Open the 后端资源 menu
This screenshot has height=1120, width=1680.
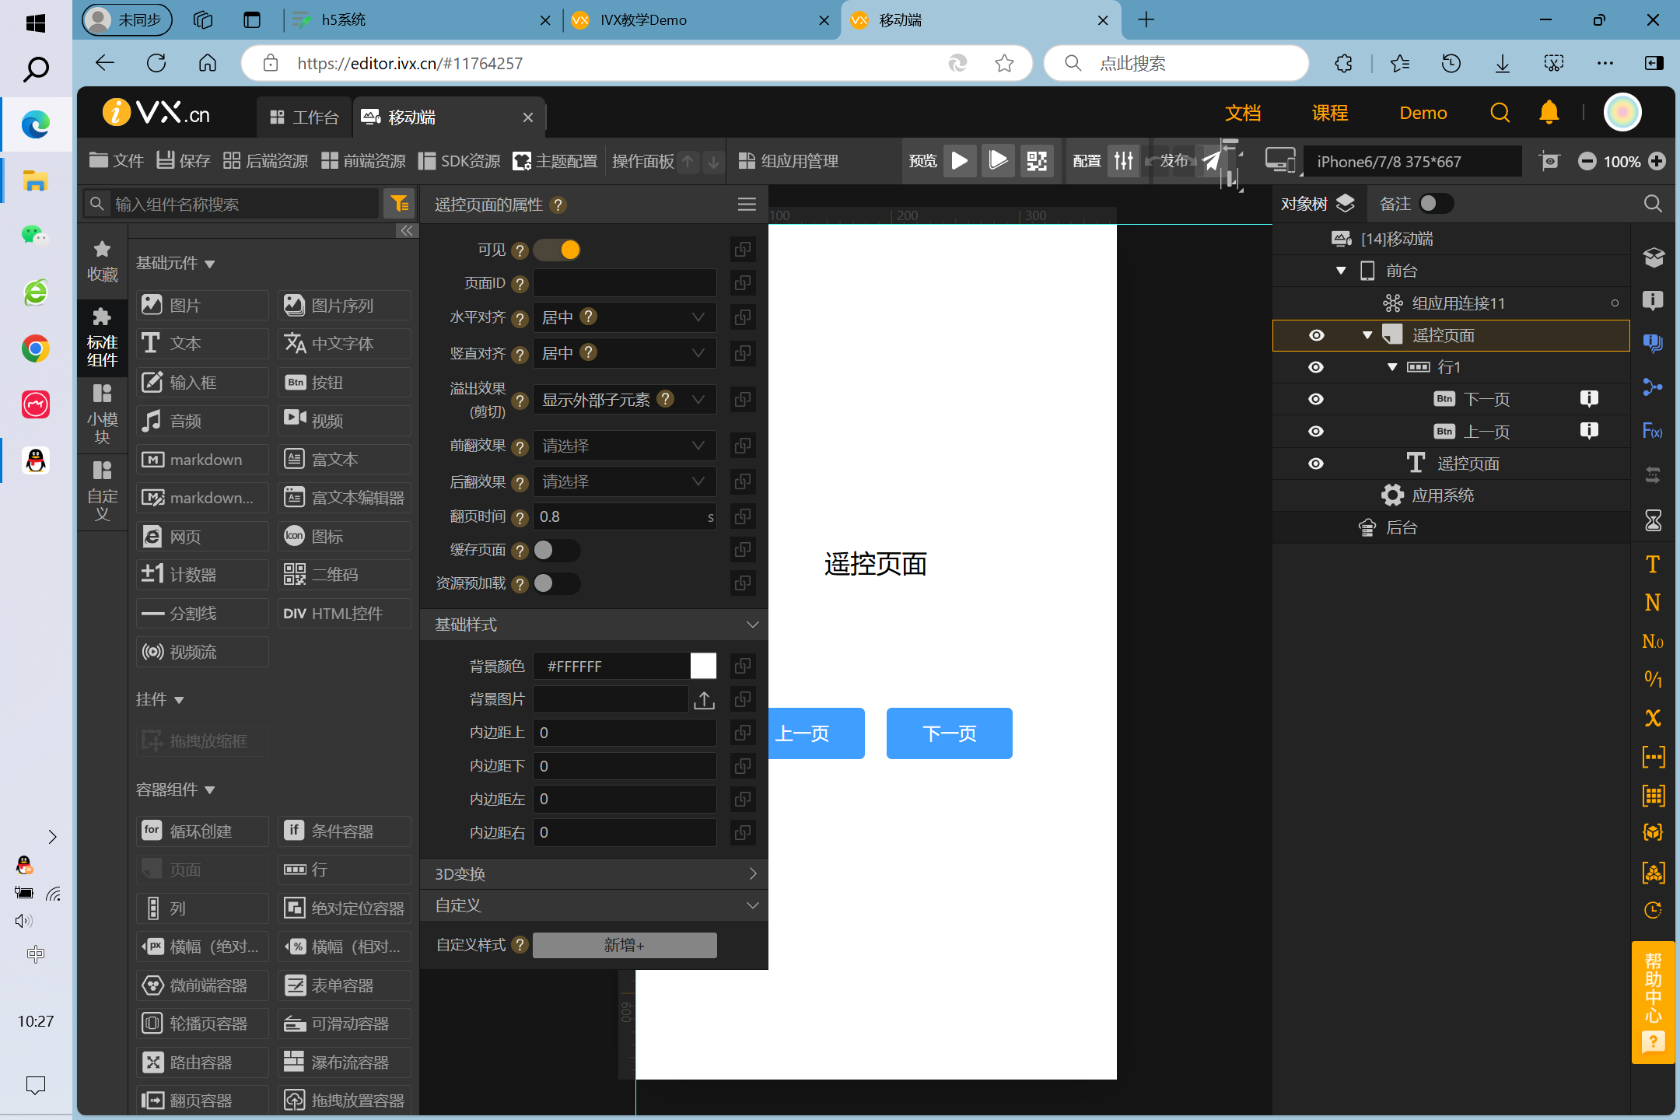click(266, 161)
